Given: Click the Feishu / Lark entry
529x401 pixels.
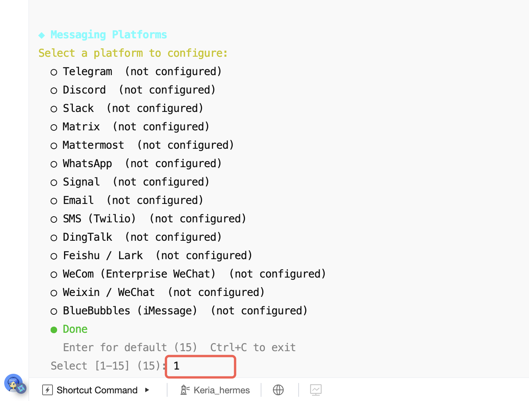Looking at the screenshot, I should click(103, 256).
